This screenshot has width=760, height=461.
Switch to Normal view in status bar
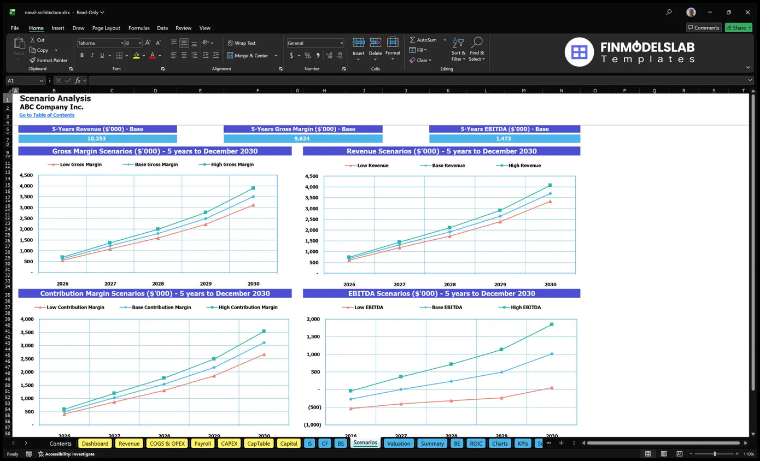tap(648, 454)
